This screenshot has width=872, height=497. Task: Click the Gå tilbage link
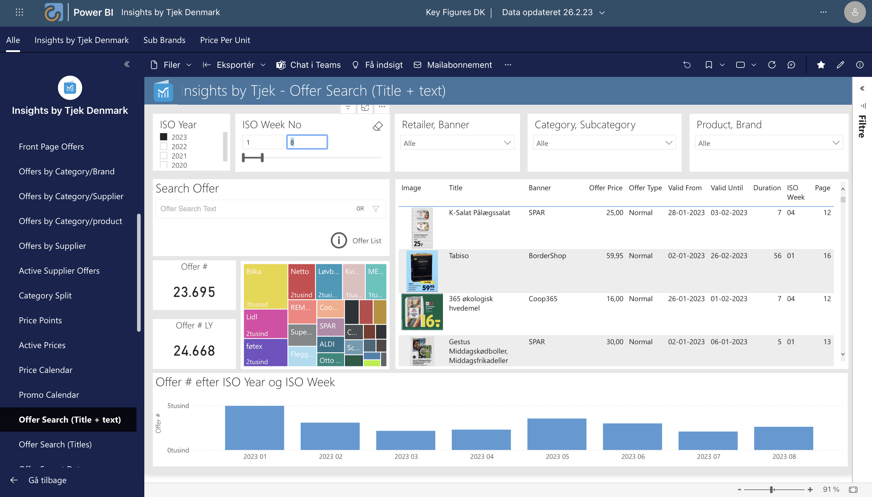[x=47, y=480]
